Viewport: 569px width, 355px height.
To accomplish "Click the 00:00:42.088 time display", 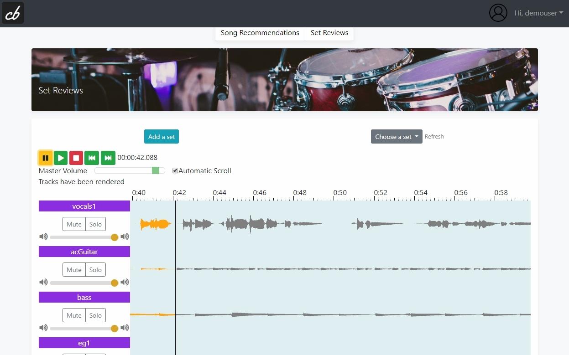I will point(137,158).
